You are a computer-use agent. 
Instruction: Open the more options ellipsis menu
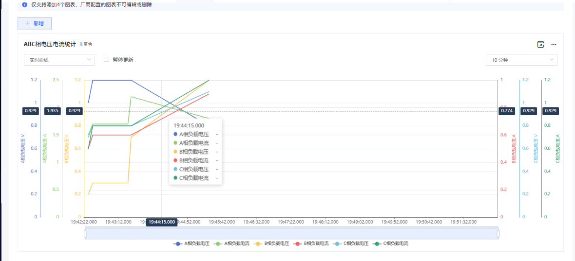pyautogui.click(x=554, y=44)
